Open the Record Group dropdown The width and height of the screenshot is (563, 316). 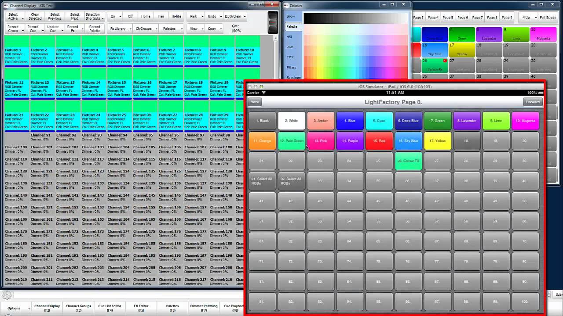pyautogui.click(x=14, y=29)
